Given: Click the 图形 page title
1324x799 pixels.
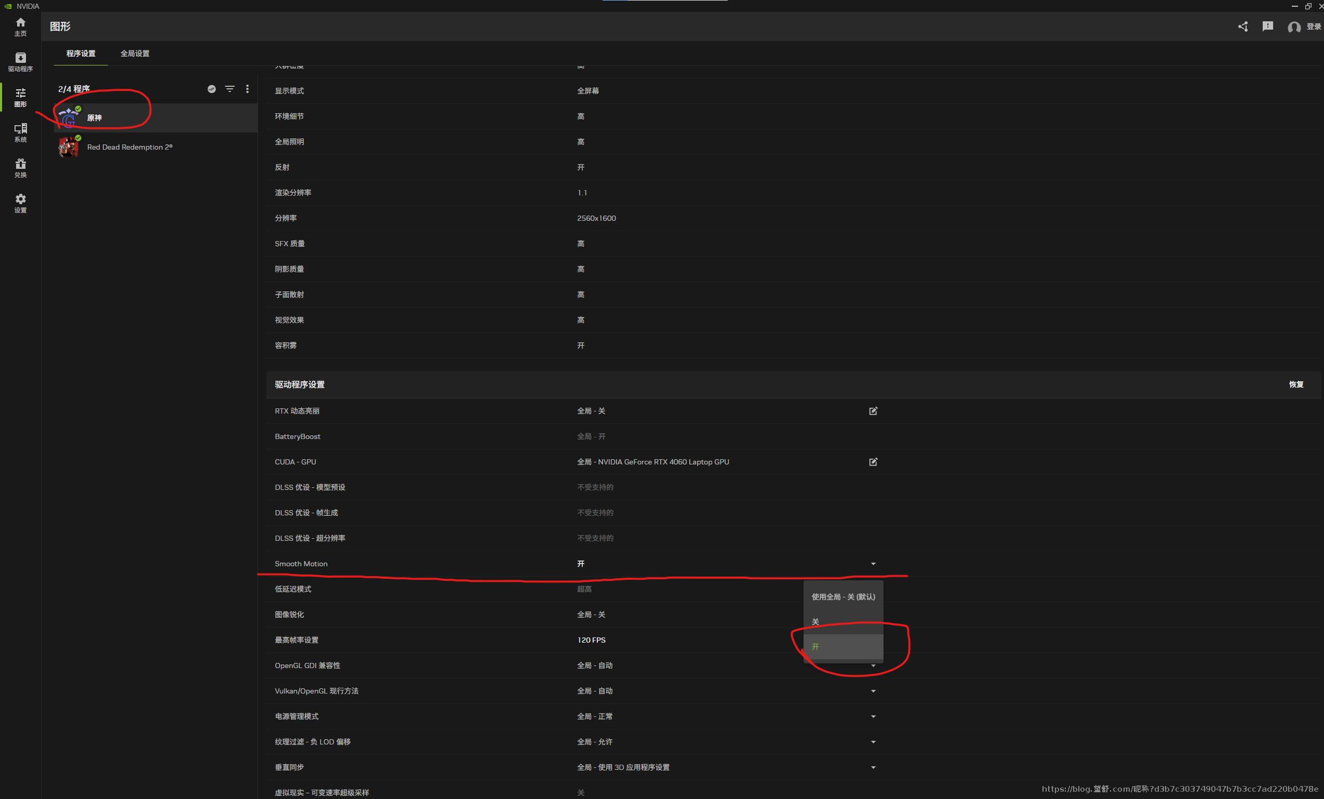Looking at the screenshot, I should pyautogui.click(x=60, y=26).
